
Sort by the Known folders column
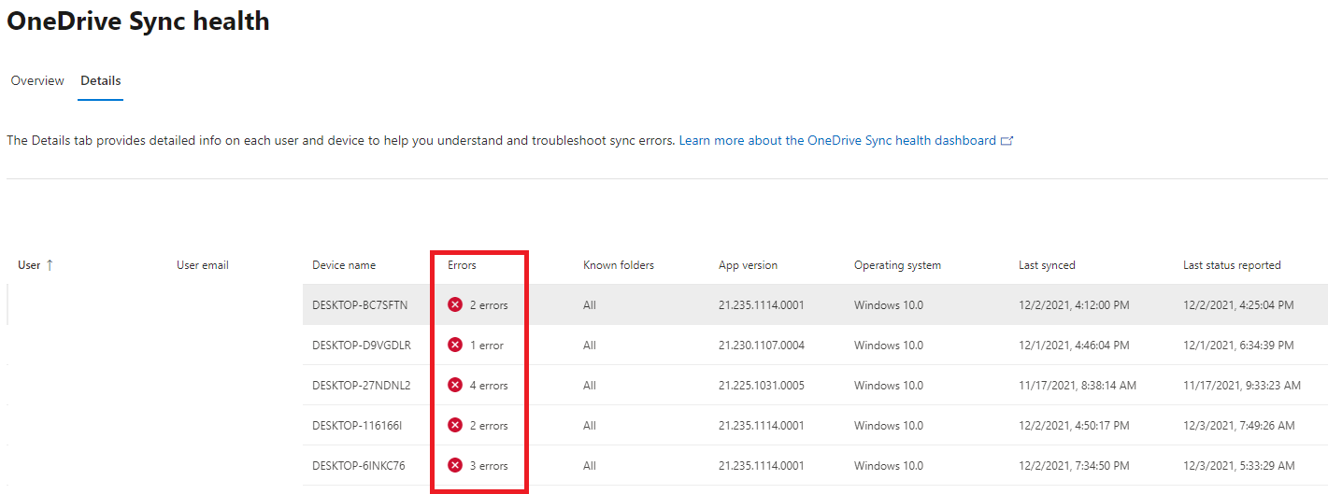[619, 265]
